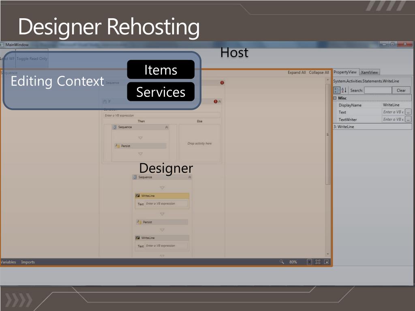Select the categorized view icon in PropertyView

337,90
